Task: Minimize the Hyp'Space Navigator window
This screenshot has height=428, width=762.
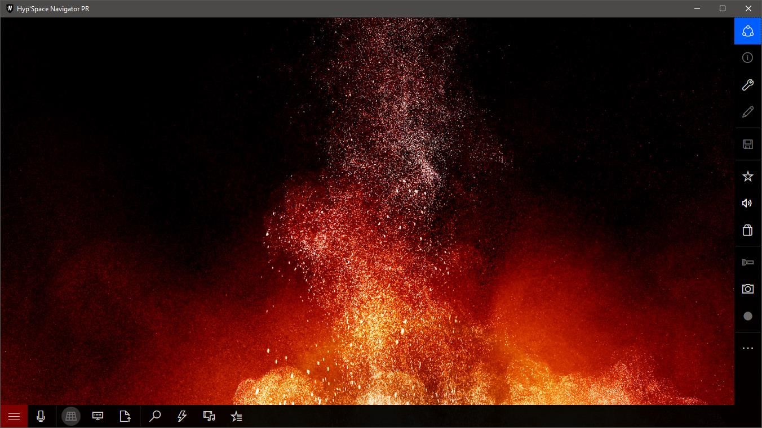Action: 697,8
